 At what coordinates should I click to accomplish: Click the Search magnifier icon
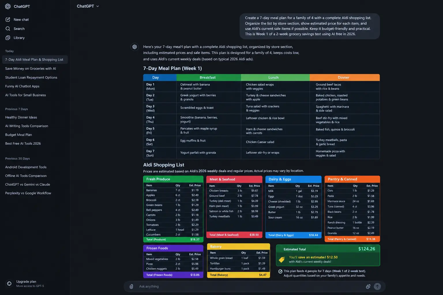pyautogui.click(x=8, y=29)
